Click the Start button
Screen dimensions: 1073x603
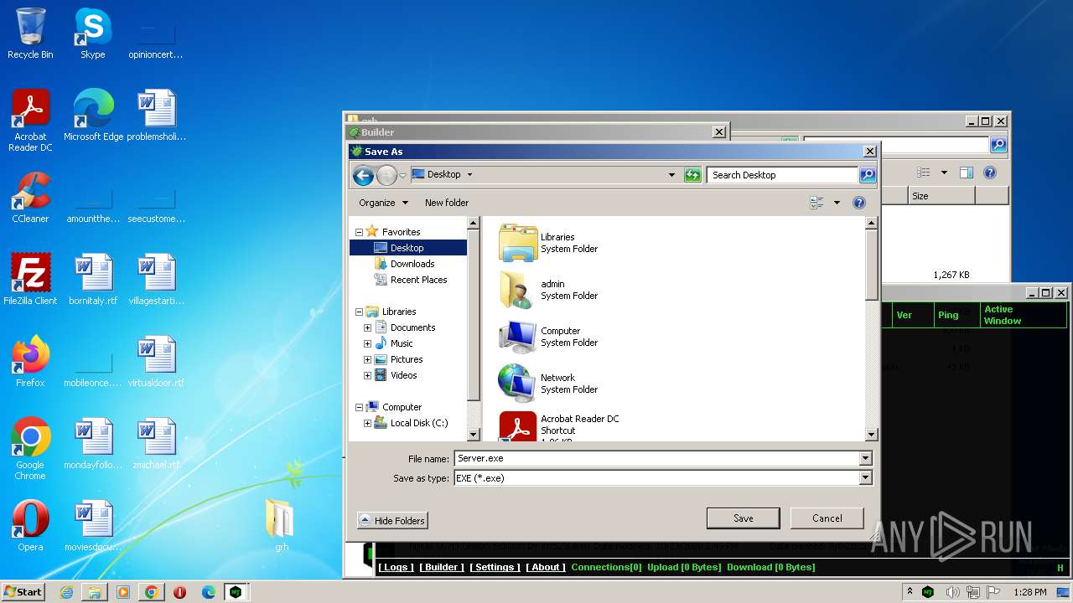click(x=23, y=592)
